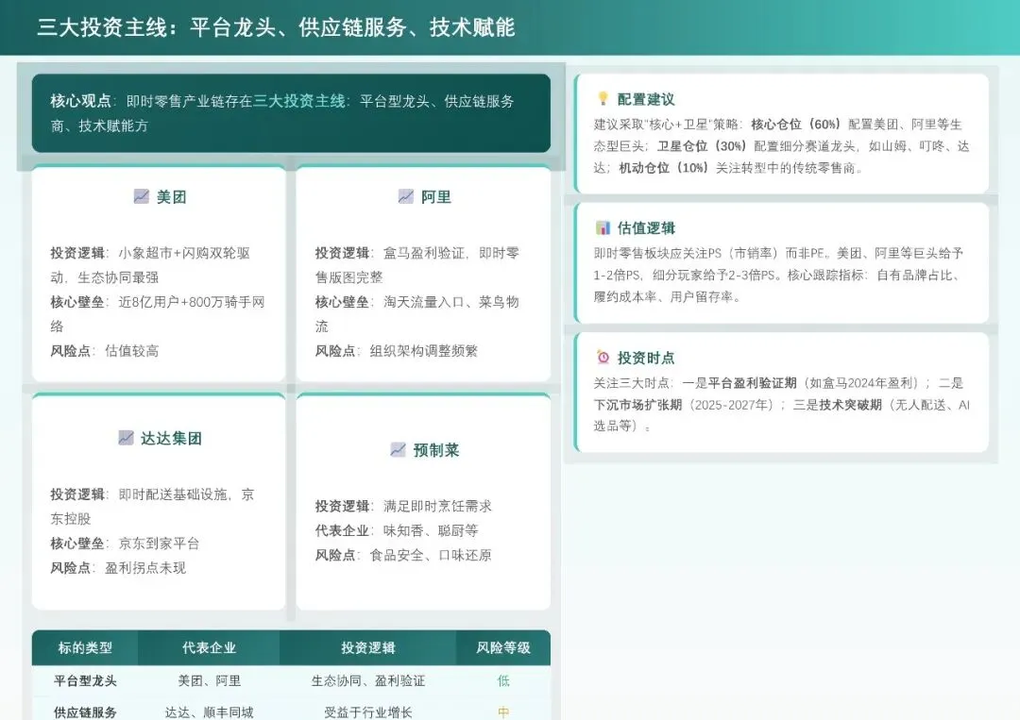Click 盈利拐点未现 risk text in 达达集团 card
1020x720 pixels.
[x=145, y=568]
